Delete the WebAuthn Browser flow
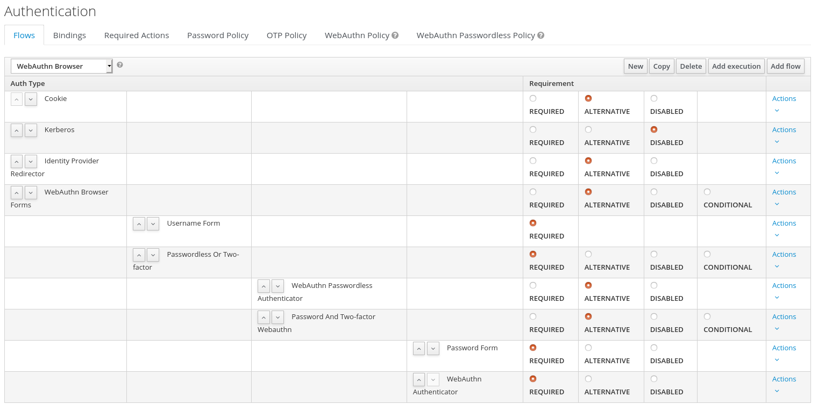Image resolution: width=818 pixels, height=411 pixels. coord(691,66)
